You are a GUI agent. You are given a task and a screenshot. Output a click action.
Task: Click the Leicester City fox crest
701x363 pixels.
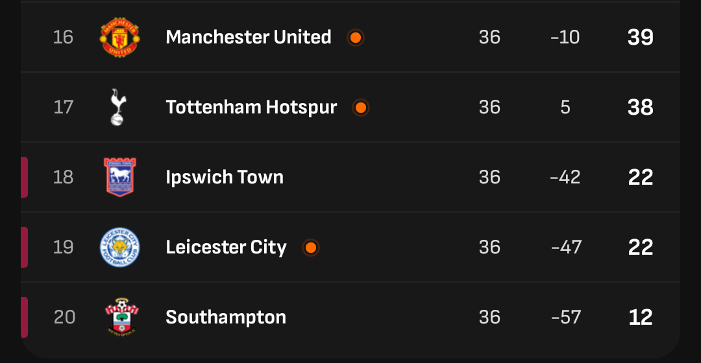[x=119, y=248]
